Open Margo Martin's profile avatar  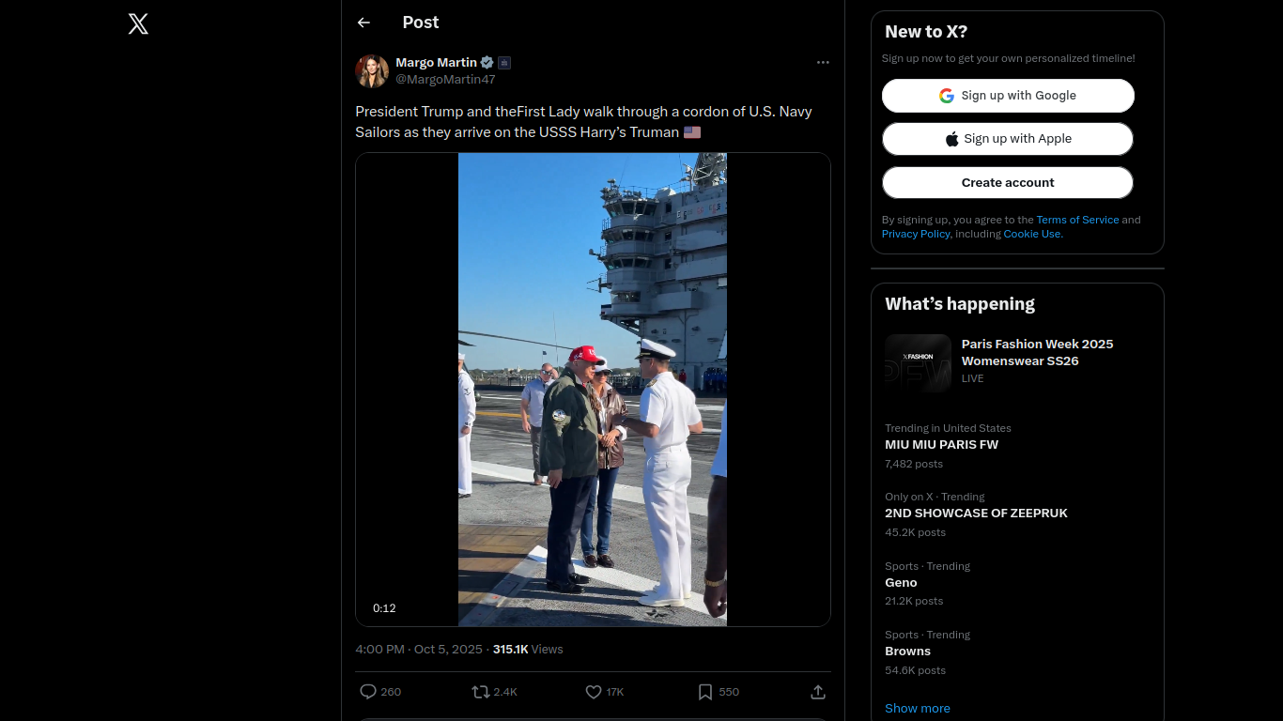372,71
